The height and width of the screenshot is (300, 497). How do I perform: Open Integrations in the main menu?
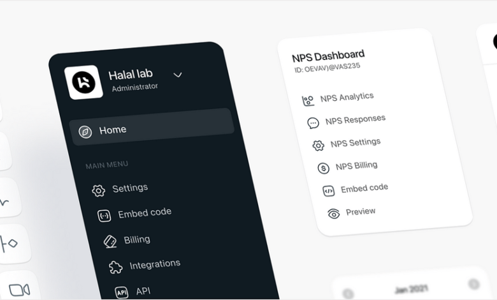[155, 264]
